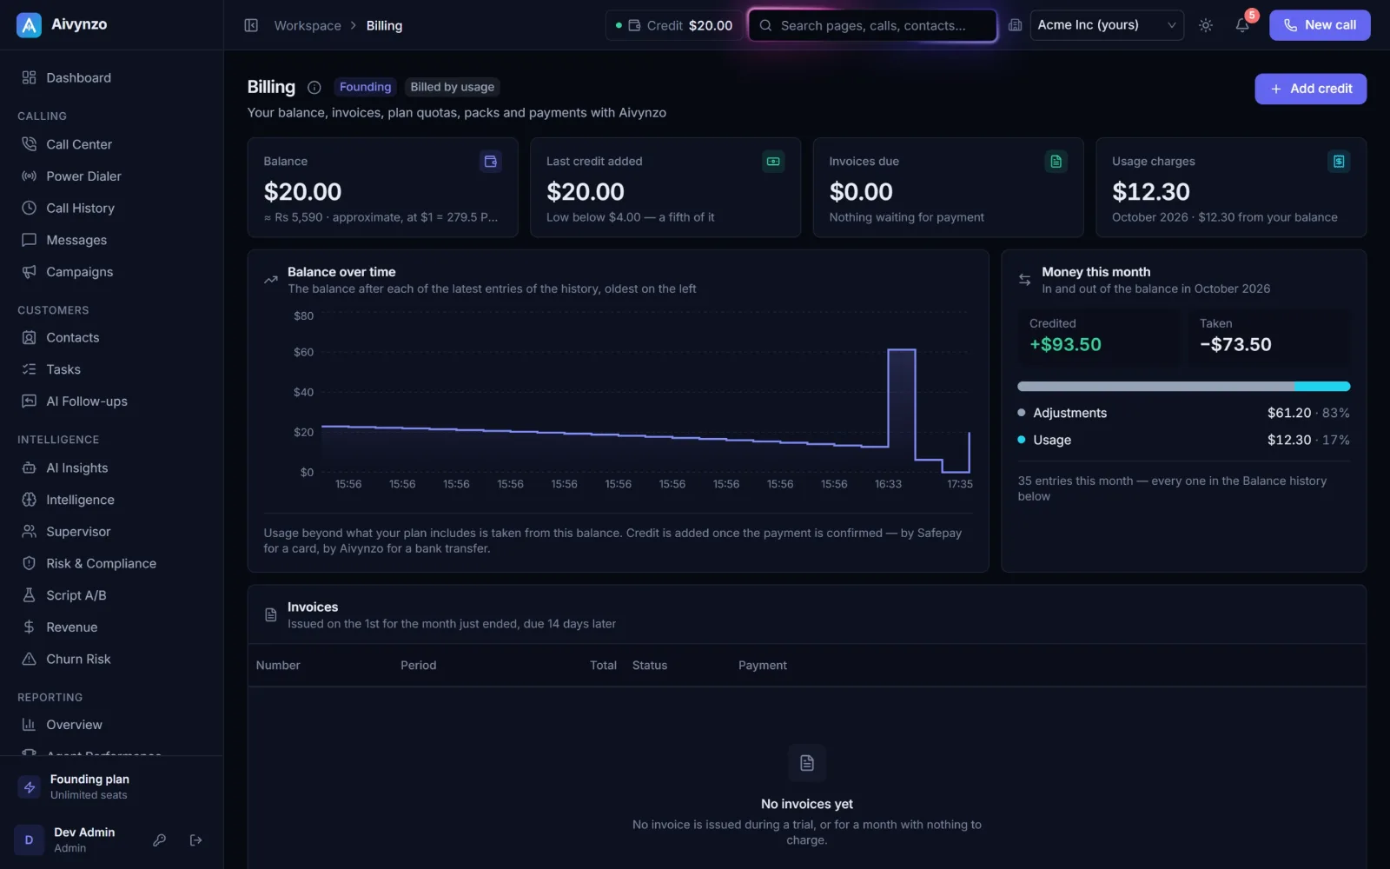
Task: Open reporting Overview
Action: [x=111, y=725]
